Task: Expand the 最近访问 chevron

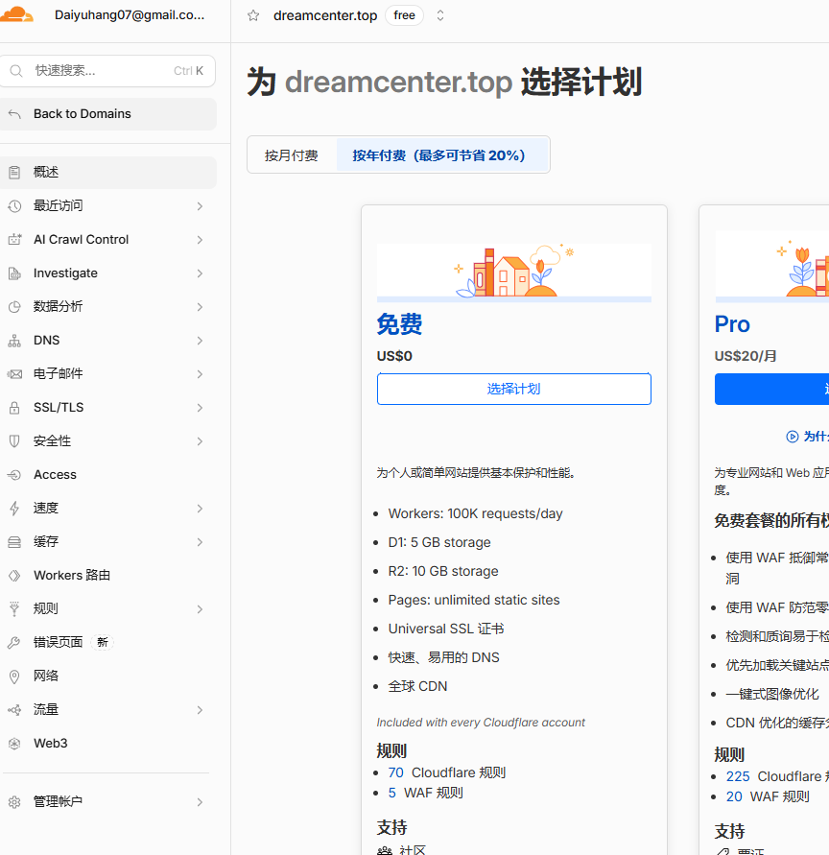Action: click(200, 206)
